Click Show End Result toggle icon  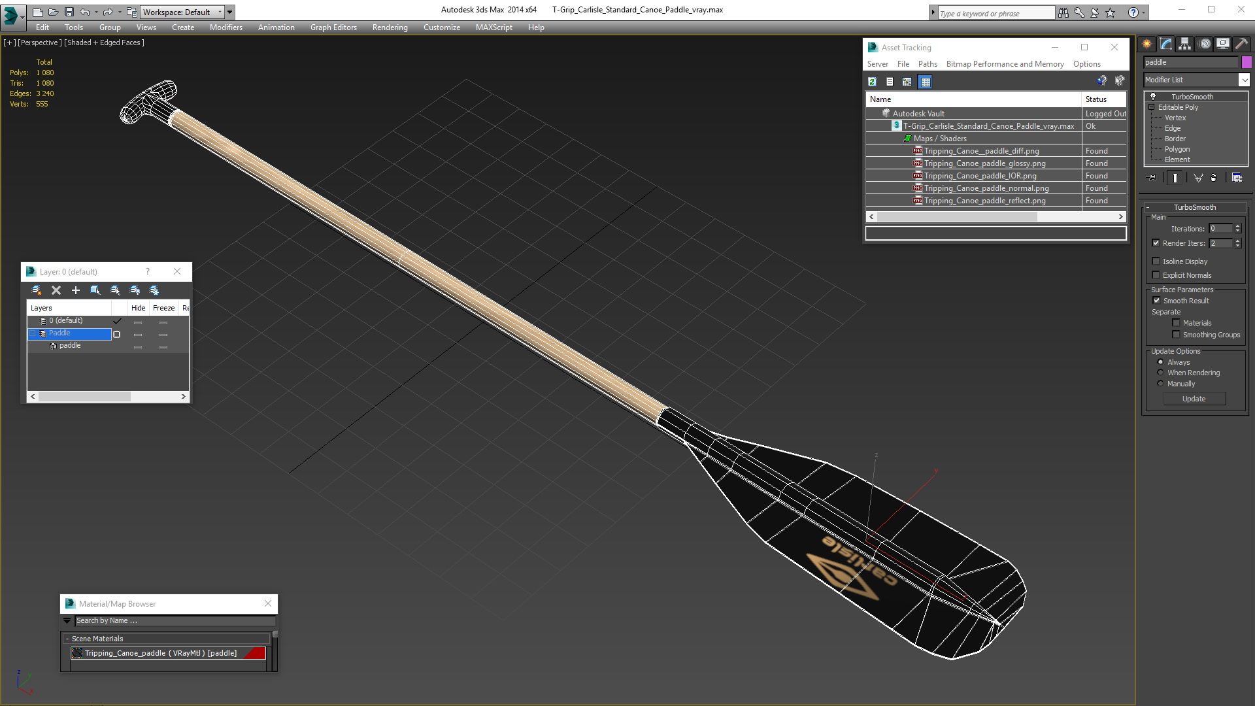pos(1175,177)
